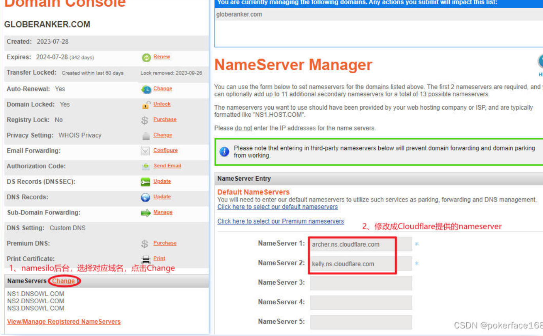Click the Registry Lock dollar icon
This screenshot has height=336, width=543.
click(x=145, y=120)
